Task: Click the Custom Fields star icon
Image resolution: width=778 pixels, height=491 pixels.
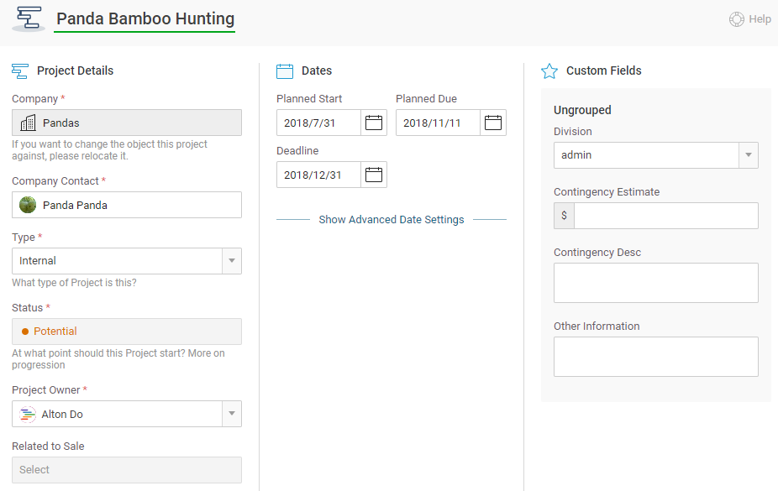Action: point(549,71)
